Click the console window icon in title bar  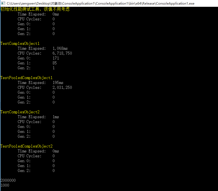click(x=3, y=3)
